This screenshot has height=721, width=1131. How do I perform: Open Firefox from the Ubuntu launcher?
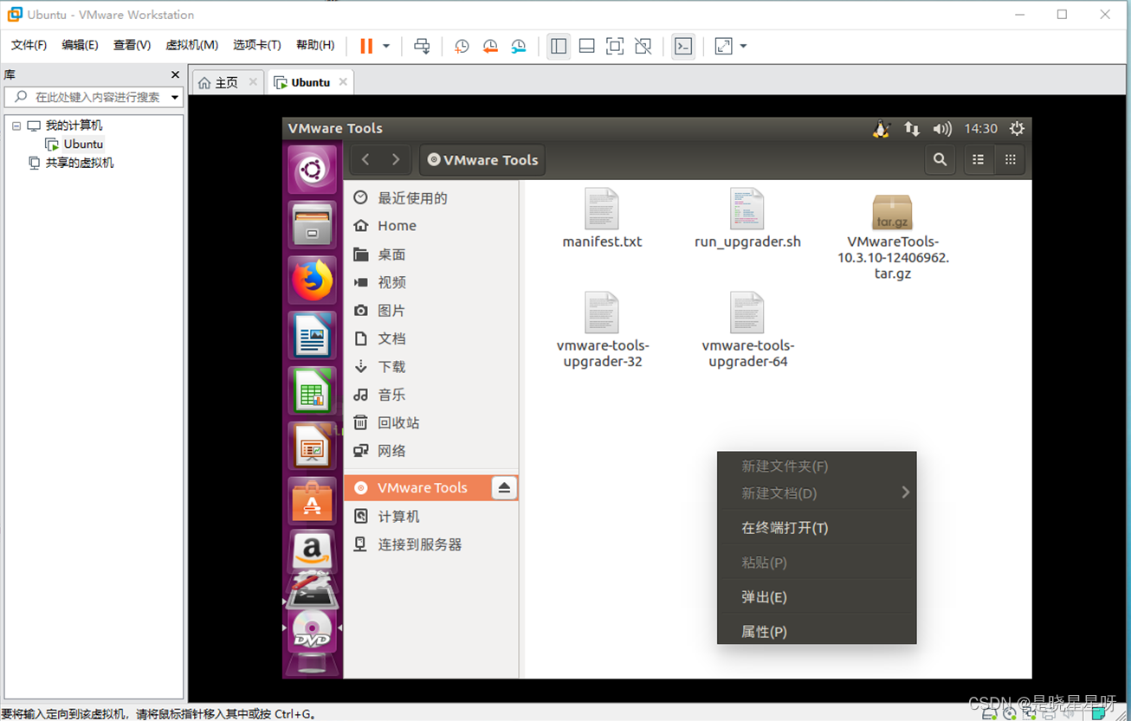(x=313, y=280)
